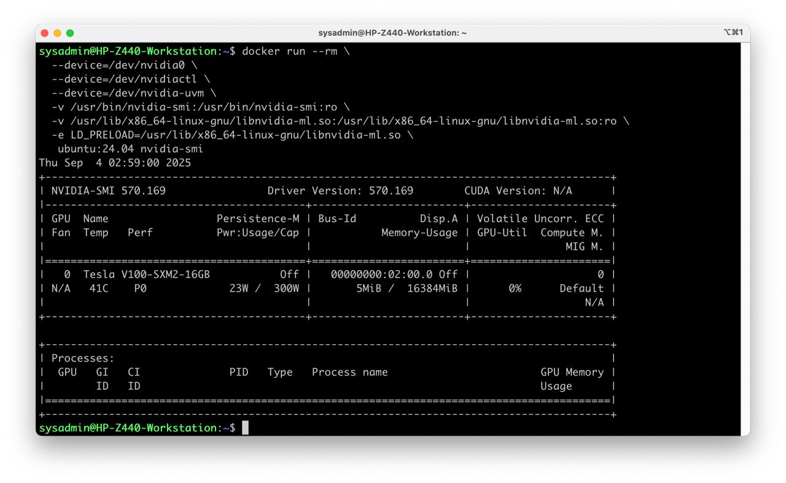Click the 'Persistence-M' column header
The image size is (786, 483).
tap(258, 219)
